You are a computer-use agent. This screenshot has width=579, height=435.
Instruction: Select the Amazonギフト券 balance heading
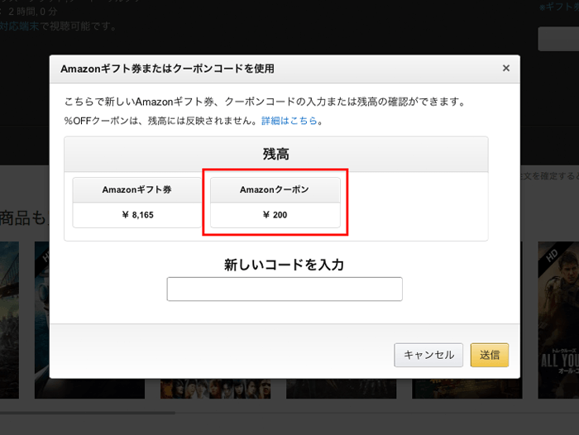point(136,190)
